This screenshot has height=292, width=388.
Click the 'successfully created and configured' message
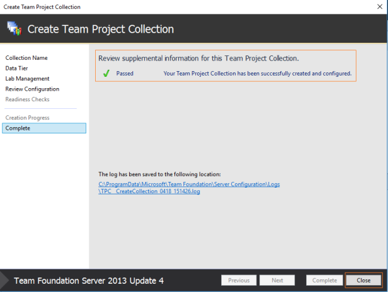[x=258, y=74]
